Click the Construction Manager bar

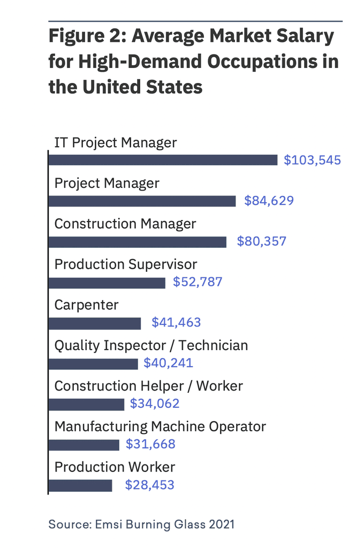click(138, 242)
